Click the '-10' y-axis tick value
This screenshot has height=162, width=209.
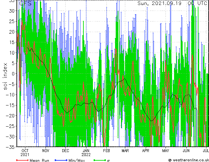(x=10, y=95)
